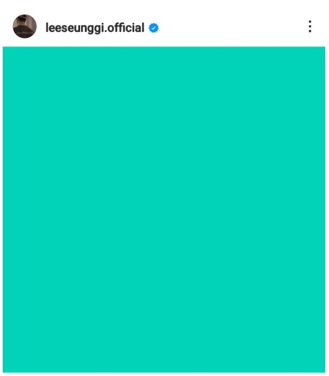Tap the circular profile picture

pyautogui.click(x=25, y=26)
